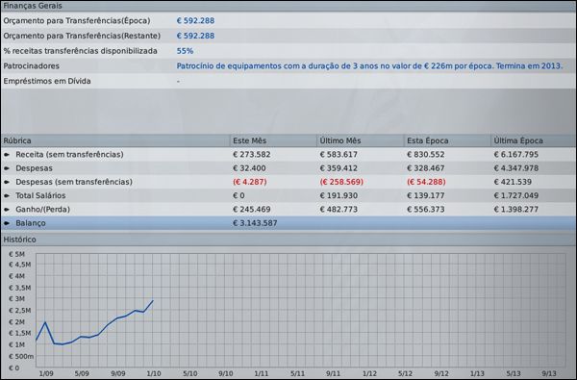The width and height of the screenshot is (577, 380).
Task: Click Receita Última Época value € 6.167.795
Action: tap(515, 154)
